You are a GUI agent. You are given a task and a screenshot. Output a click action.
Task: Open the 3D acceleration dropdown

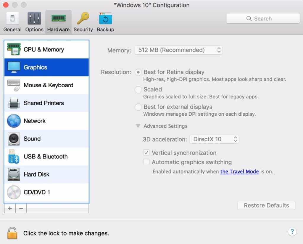tap(215, 139)
